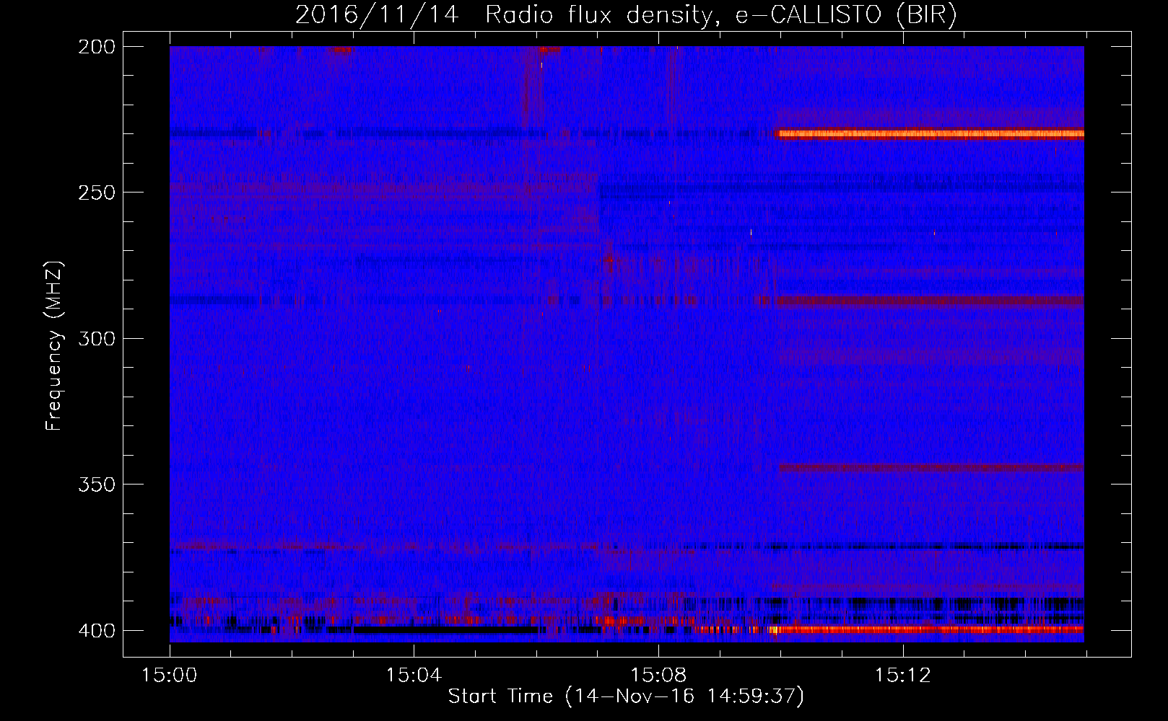1168x721 pixels.
Task: Click the '400' frequency tick label
Action: pos(96,631)
